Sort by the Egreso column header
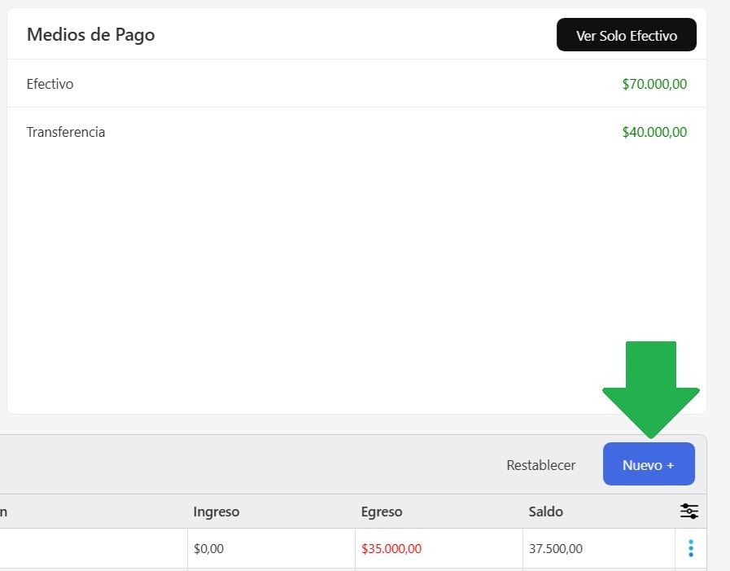 click(382, 512)
